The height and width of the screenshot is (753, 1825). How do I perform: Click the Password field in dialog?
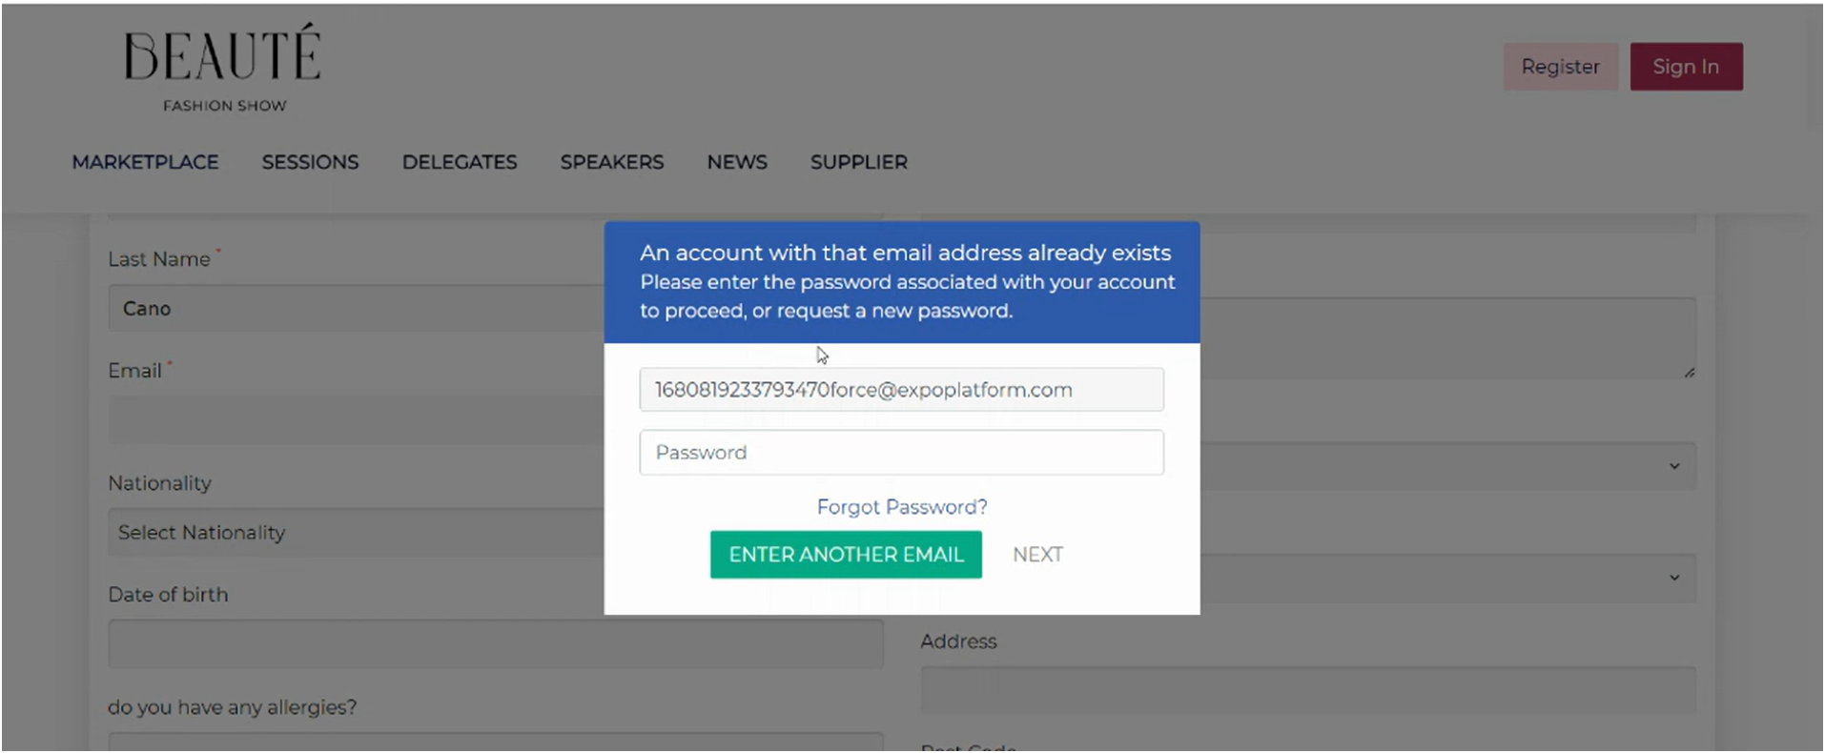click(x=901, y=453)
